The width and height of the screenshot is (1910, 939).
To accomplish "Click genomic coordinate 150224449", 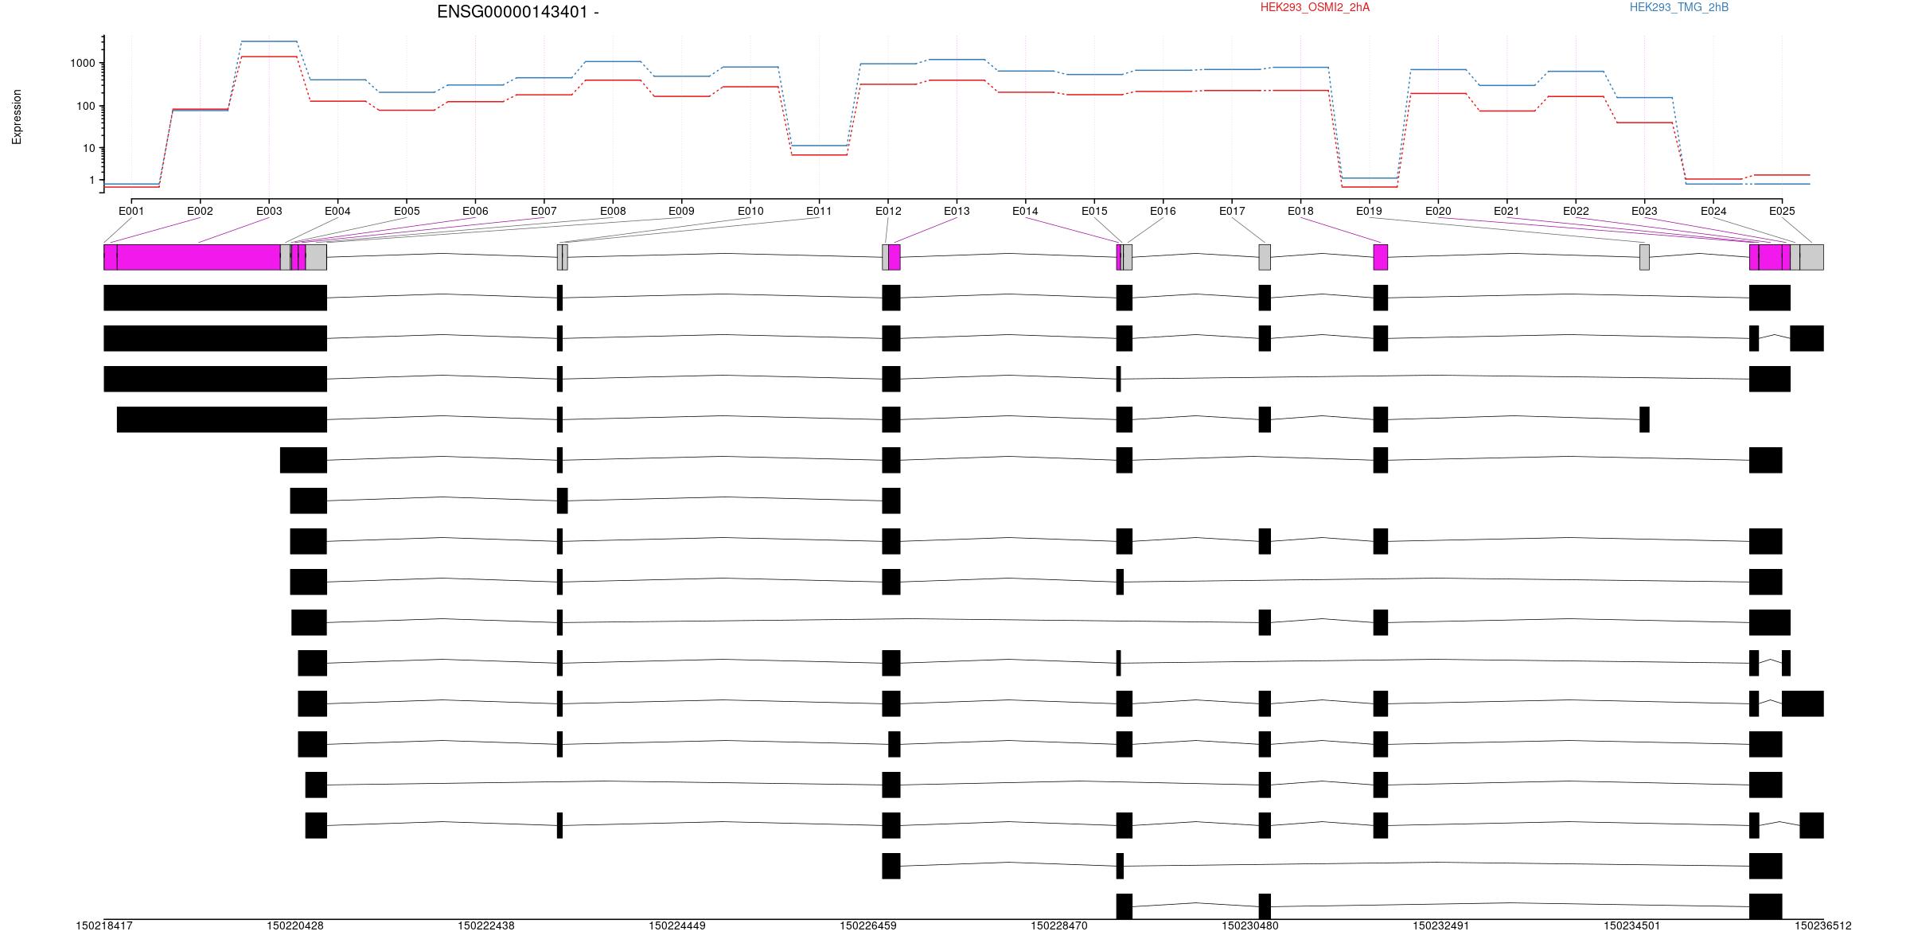I will point(677,926).
